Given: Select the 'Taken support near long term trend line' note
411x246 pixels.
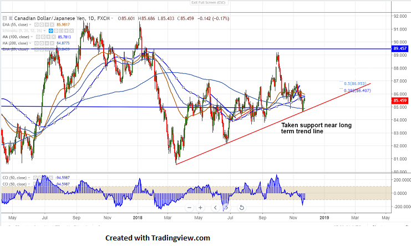Looking at the screenshot, I should pyautogui.click(x=316, y=128).
